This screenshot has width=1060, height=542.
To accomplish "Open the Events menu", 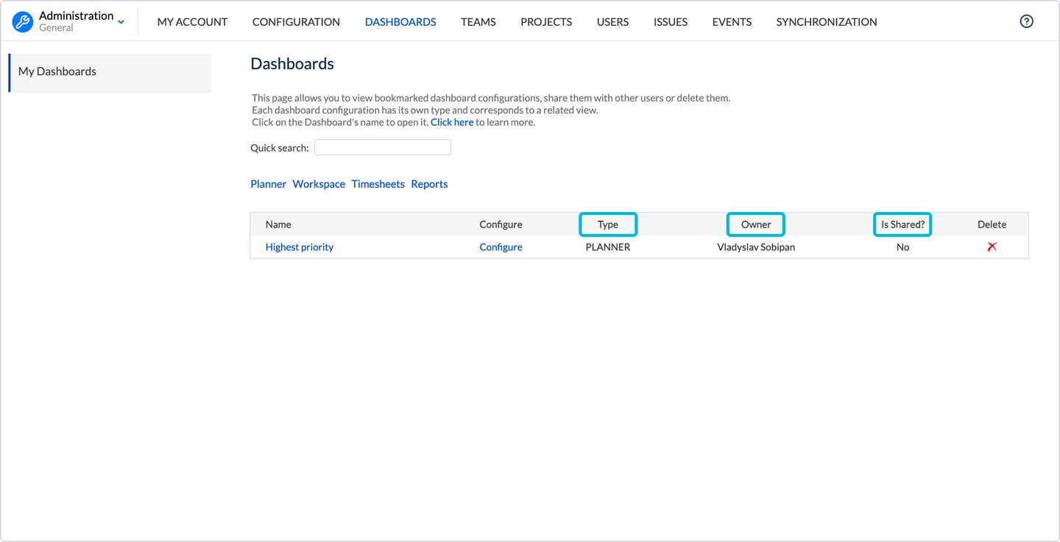I will point(732,22).
